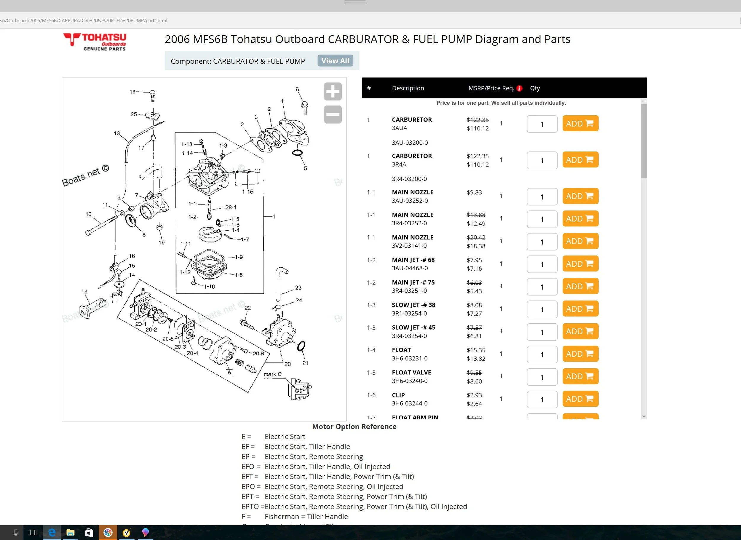The width and height of the screenshot is (741, 540).
Task: Add FLOAT 3H6-03231-0 to cart
Action: [x=580, y=354]
